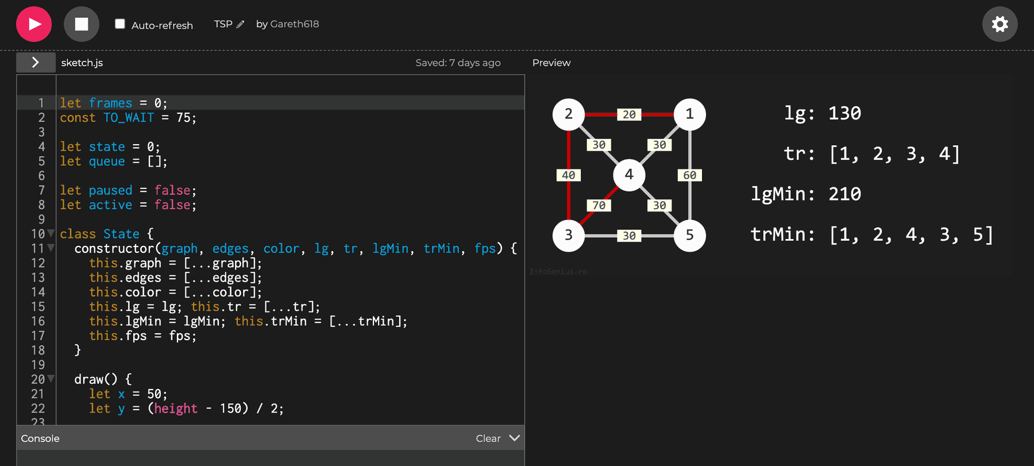1034x466 pixels.
Task: Click the 'lgMin: 210' readout in preview
Action: (x=806, y=194)
